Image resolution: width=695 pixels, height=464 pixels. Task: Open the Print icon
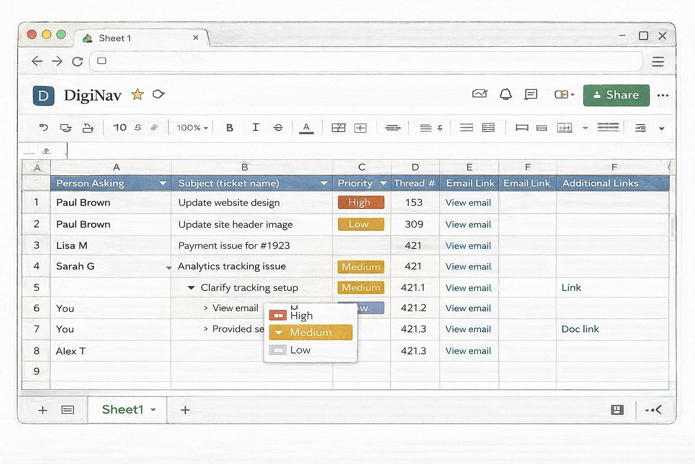(x=88, y=128)
